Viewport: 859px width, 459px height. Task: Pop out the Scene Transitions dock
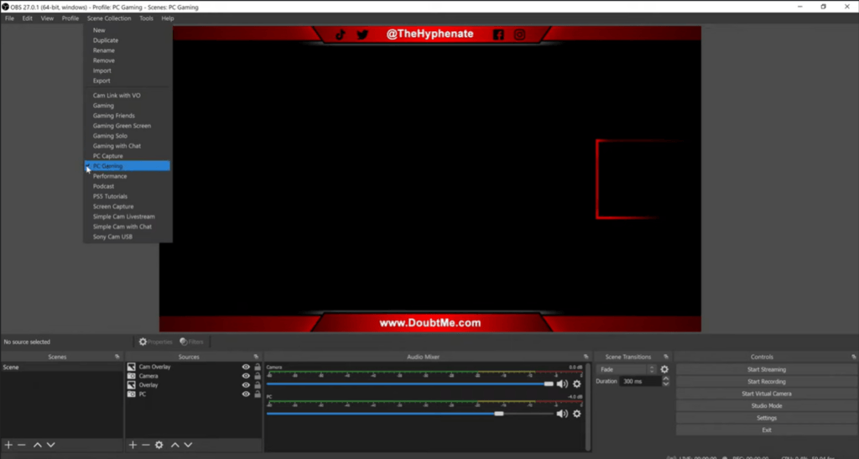(665, 357)
